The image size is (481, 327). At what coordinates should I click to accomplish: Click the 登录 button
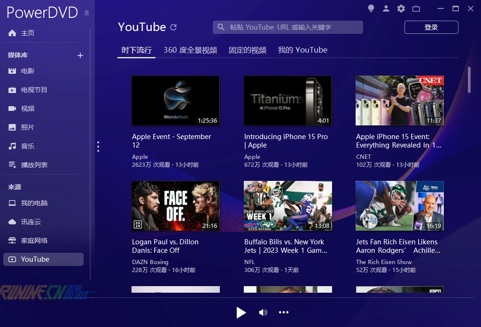(x=431, y=27)
